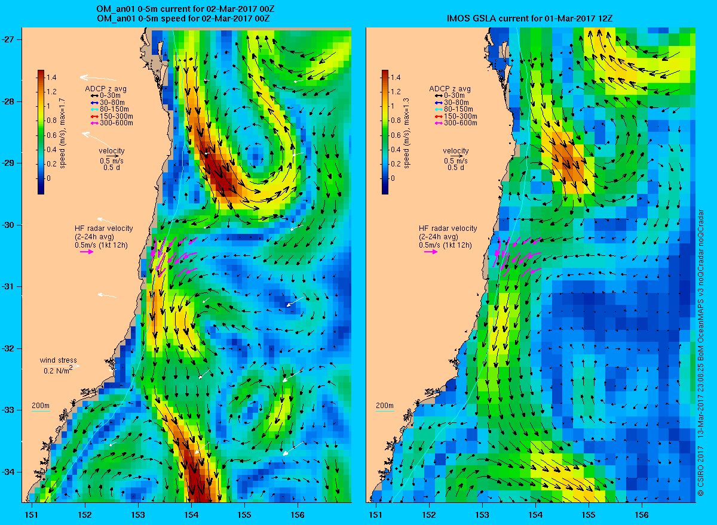This screenshot has height=525, width=717.
Task: Click the 'wind stress' label
Action: pyautogui.click(x=59, y=360)
